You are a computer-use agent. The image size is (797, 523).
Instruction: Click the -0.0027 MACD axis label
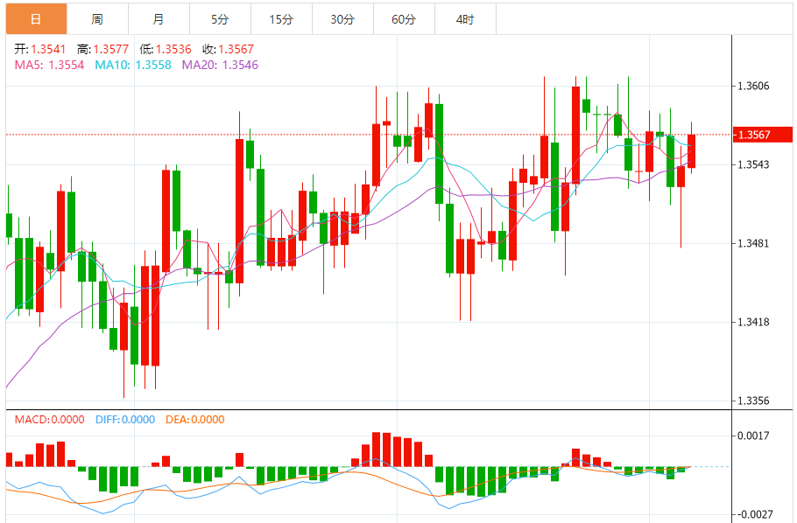(x=754, y=514)
